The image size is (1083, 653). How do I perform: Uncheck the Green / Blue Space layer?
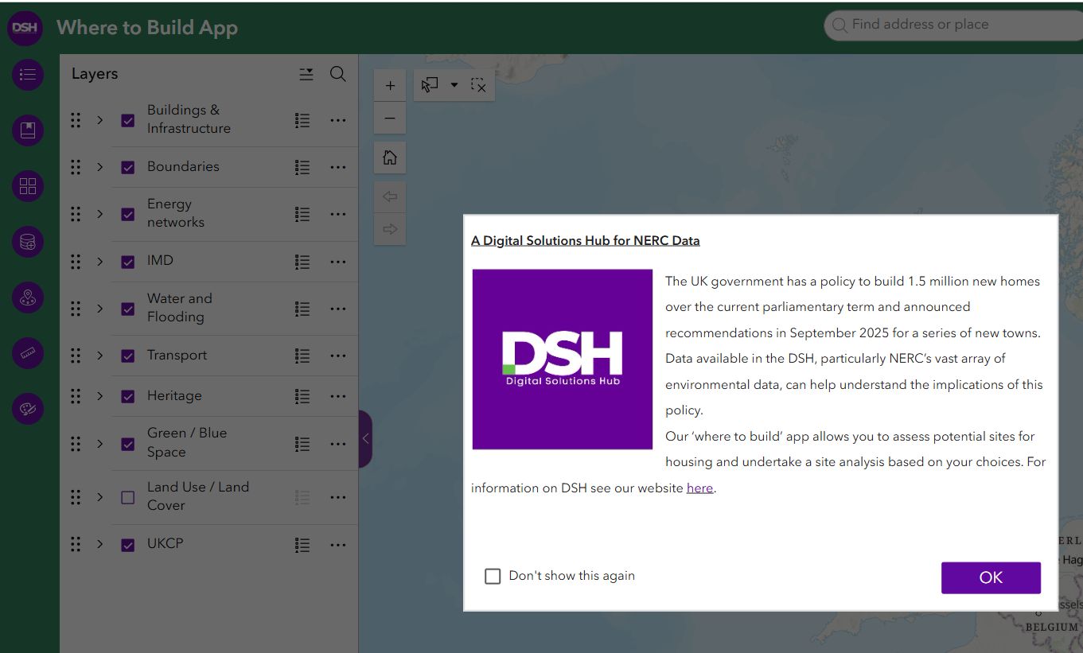[127, 443]
